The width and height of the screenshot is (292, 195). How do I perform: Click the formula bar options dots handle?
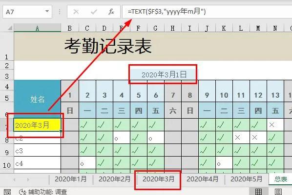pyautogui.click(x=60, y=12)
